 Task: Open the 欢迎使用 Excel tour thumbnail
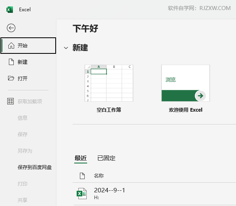[x=186, y=83]
